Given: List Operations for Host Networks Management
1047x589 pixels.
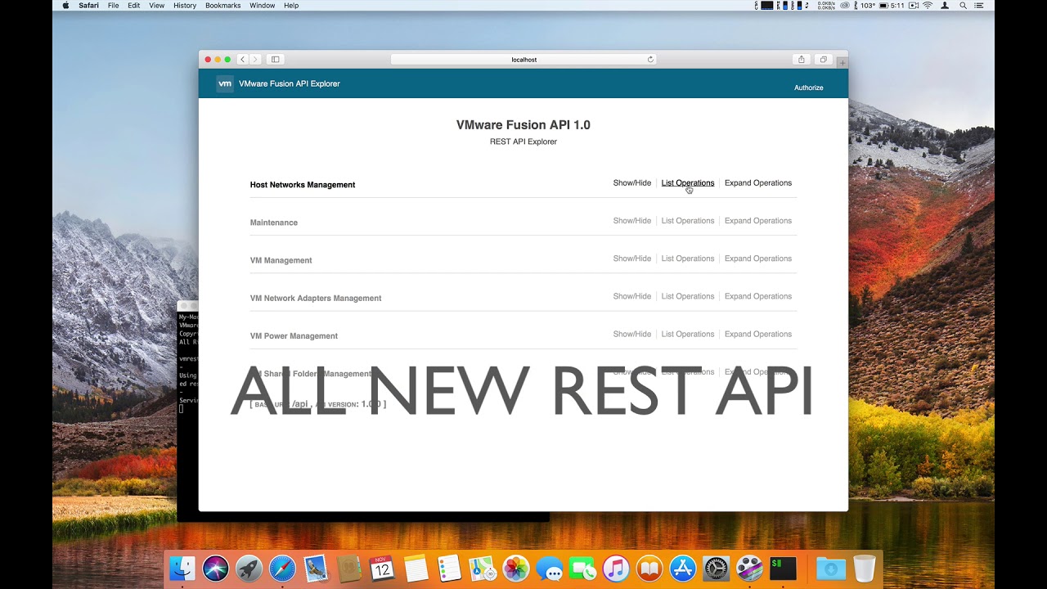Looking at the screenshot, I should click(x=688, y=183).
